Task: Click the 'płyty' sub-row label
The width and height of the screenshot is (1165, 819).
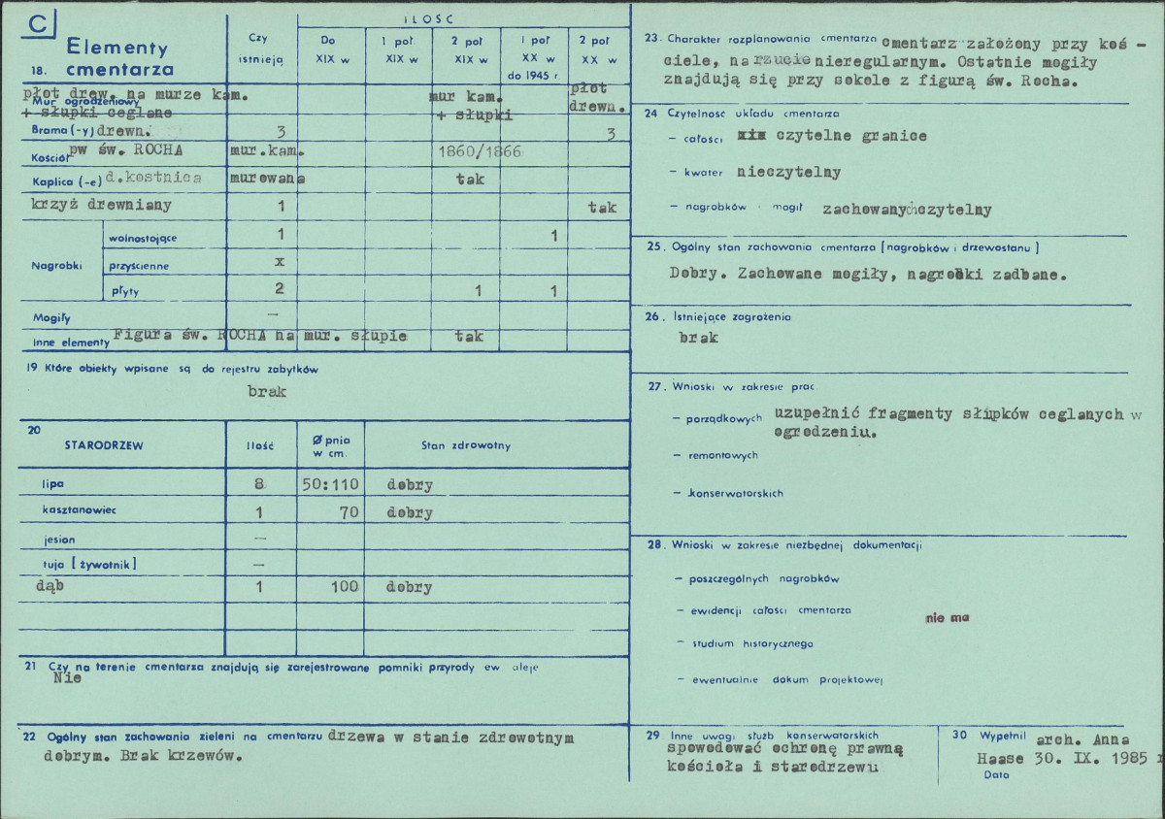Action: (x=127, y=290)
